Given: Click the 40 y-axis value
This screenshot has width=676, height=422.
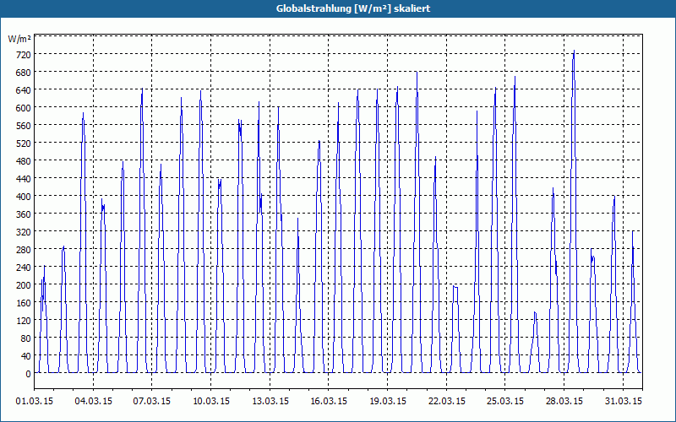Looking at the screenshot, I should pyautogui.click(x=26, y=355).
